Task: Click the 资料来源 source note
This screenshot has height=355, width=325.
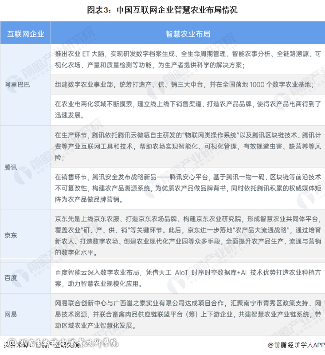Action: 41,345
